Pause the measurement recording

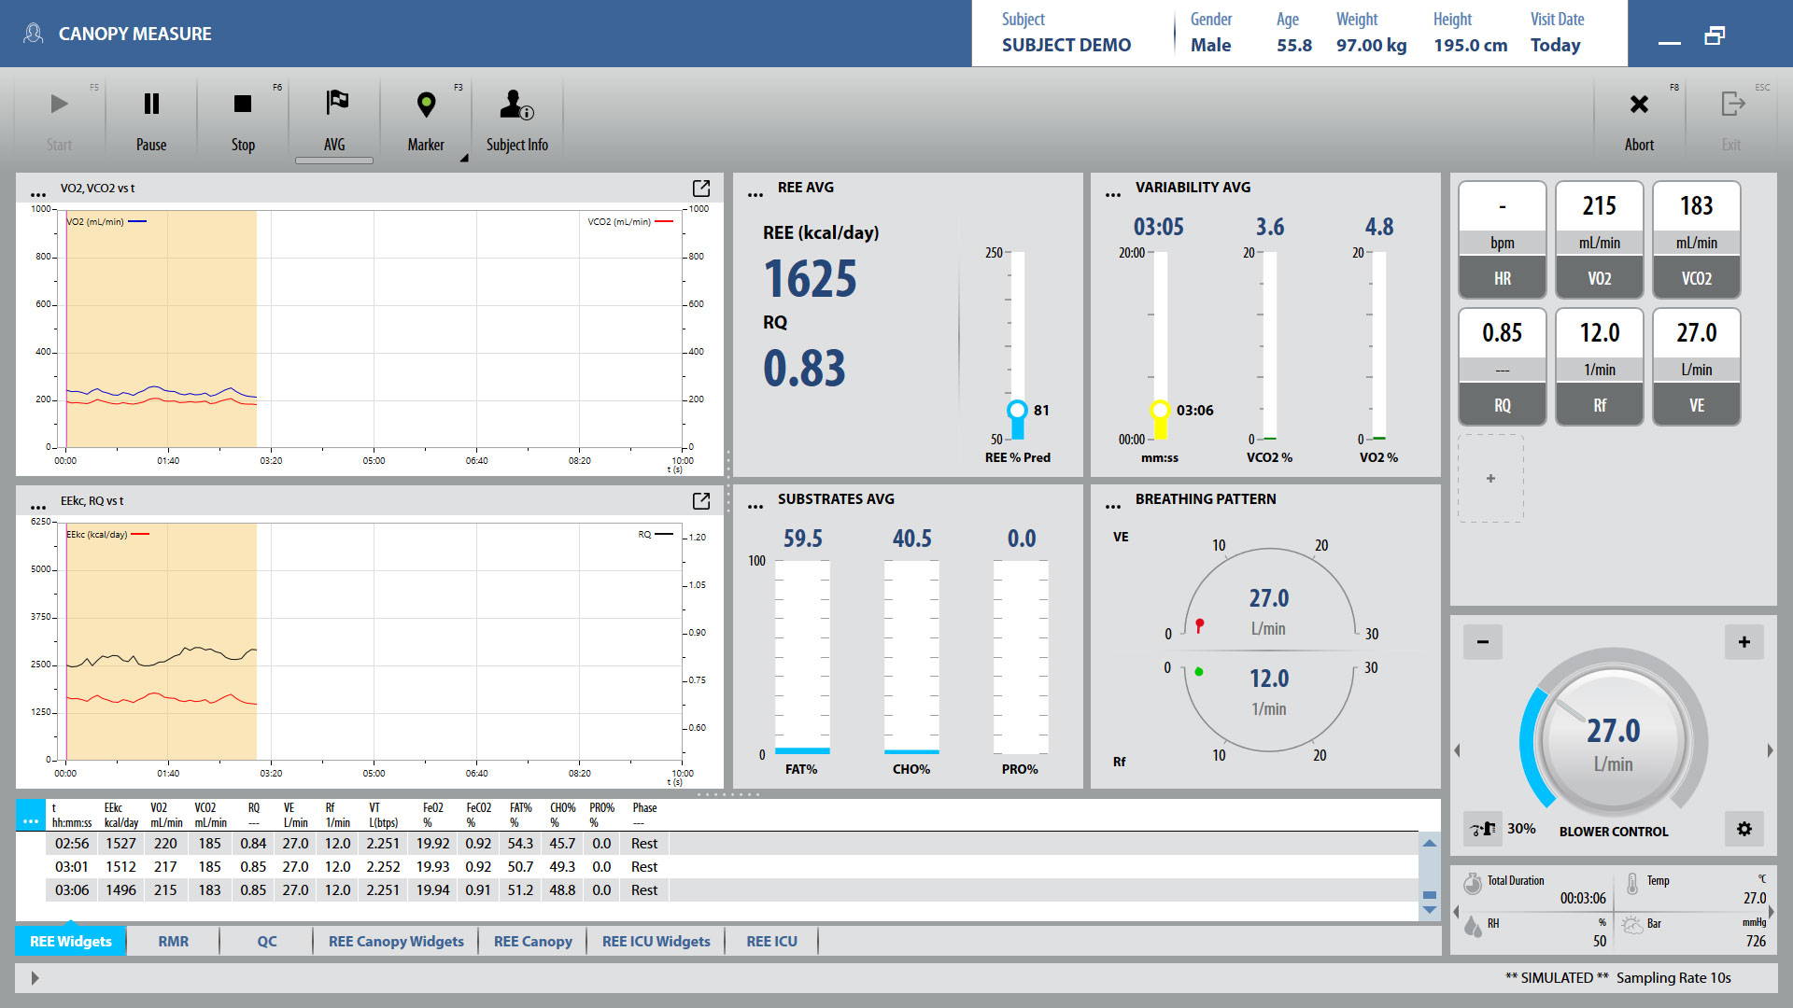(151, 119)
